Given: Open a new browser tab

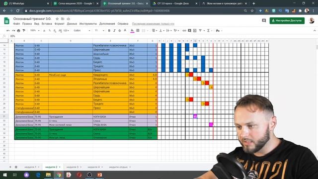Looking at the screenshot, I should pos(254,3).
